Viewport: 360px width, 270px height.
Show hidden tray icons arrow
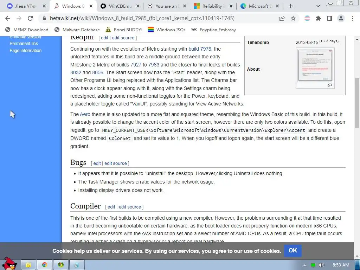[304, 265]
